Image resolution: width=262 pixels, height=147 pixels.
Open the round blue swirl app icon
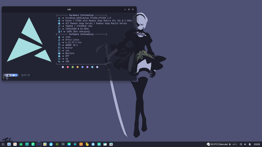click(x=51, y=144)
